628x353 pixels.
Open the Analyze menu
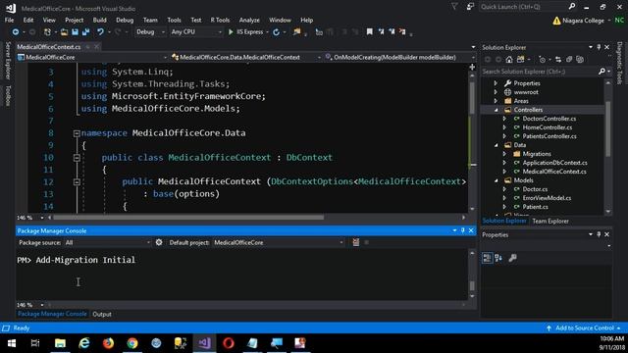pos(249,20)
